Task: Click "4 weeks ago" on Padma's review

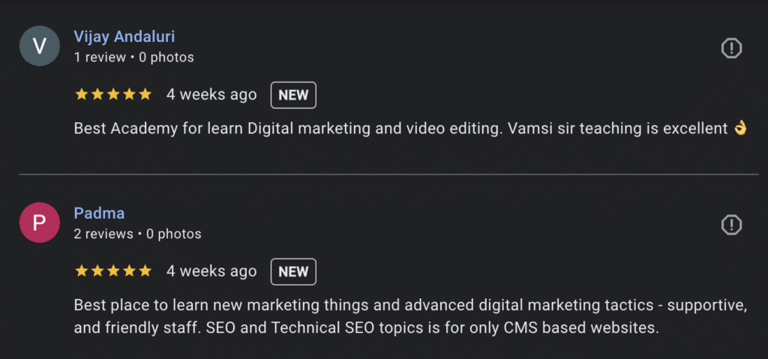Action: 211,271
